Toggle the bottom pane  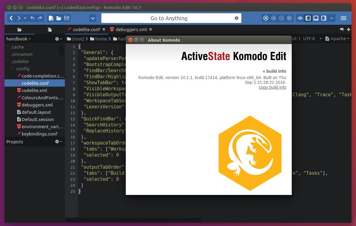click(316, 18)
